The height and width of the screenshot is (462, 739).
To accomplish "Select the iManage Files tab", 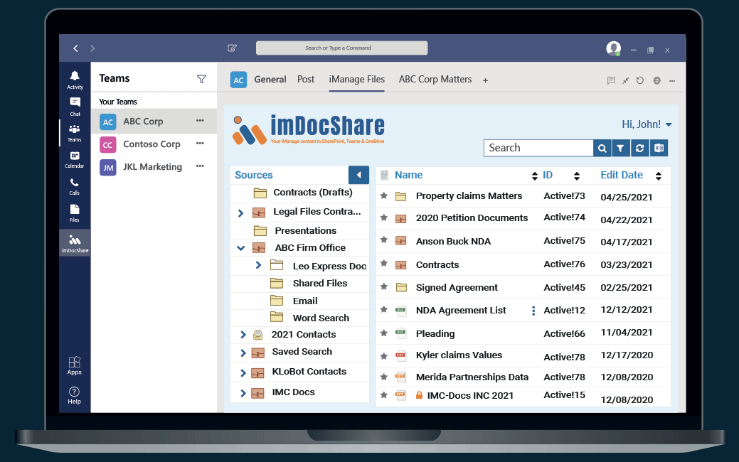I will [x=357, y=80].
